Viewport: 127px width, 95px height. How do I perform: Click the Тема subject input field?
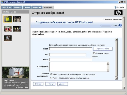(71, 60)
